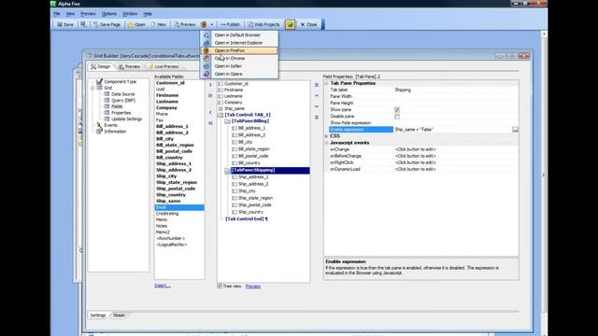Open the View menu

pyautogui.click(x=70, y=14)
